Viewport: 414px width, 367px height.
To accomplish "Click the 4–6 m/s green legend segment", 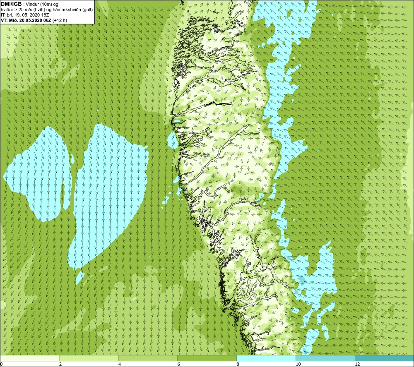I will click(148, 358).
